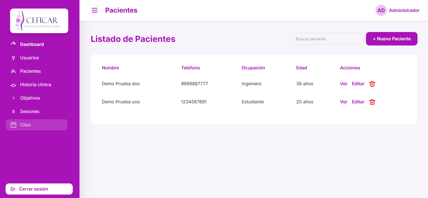Click the Estudiante occupation cell
Screen dimensions: 428x198
click(253, 102)
